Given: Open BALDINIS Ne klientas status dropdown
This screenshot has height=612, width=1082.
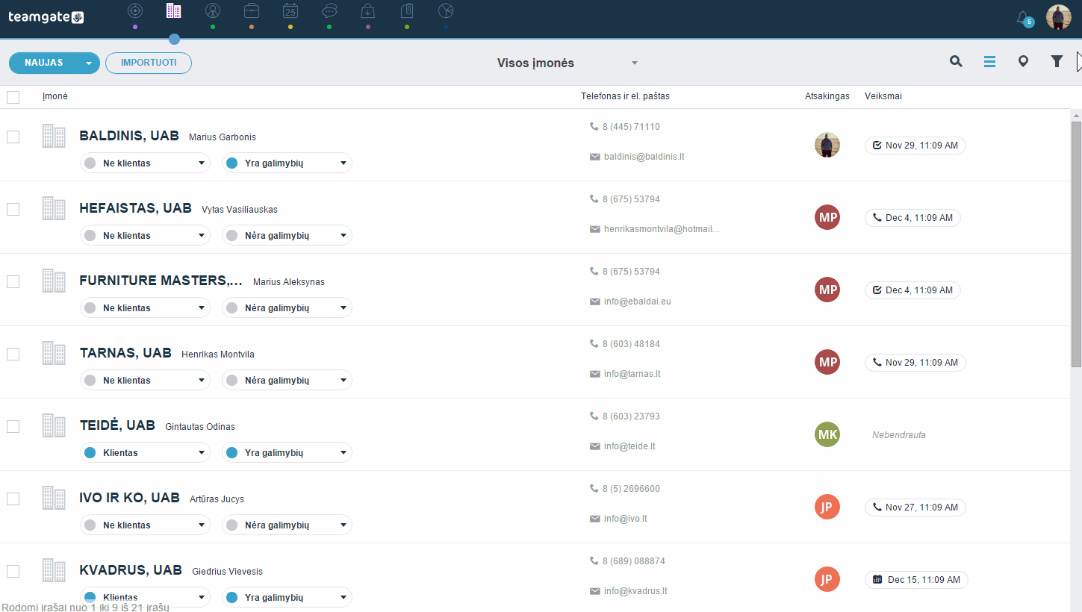Looking at the screenshot, I should click(x=145, y=163).
